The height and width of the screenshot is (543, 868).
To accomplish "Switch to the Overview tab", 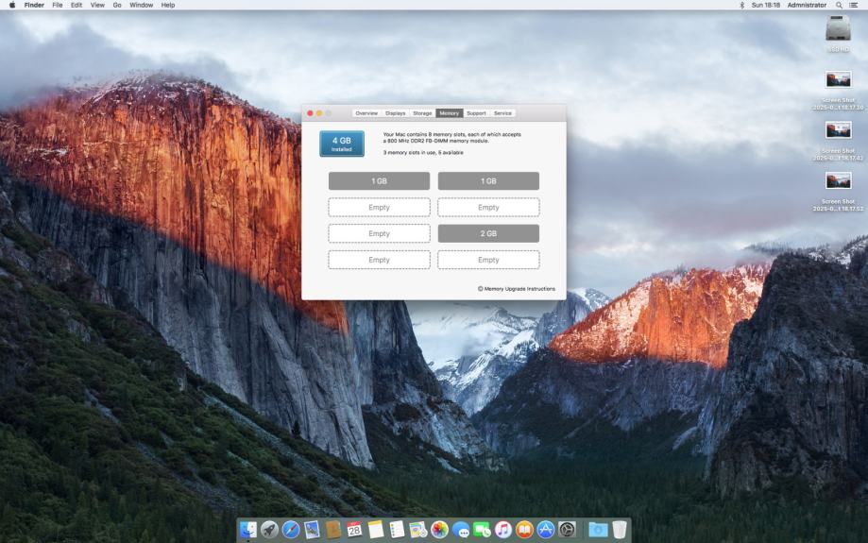I will tap(366, 113).
